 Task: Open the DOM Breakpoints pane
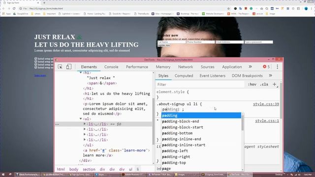pos(247,76)
